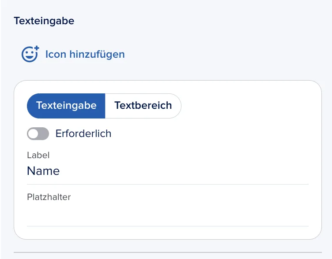Image resolution: width=332 pixels, height=259 pixels.
Task: Click the smiley face add-icon symbol
Action: pos(30,54)
